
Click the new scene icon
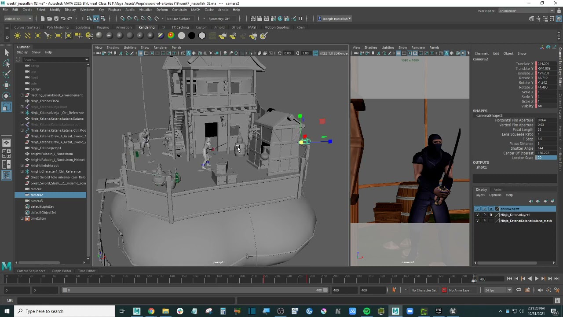pos(43,18)
